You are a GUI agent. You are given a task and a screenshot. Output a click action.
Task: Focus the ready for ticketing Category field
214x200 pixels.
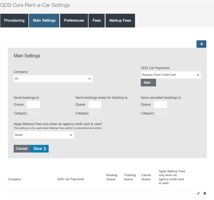(96, 113)
